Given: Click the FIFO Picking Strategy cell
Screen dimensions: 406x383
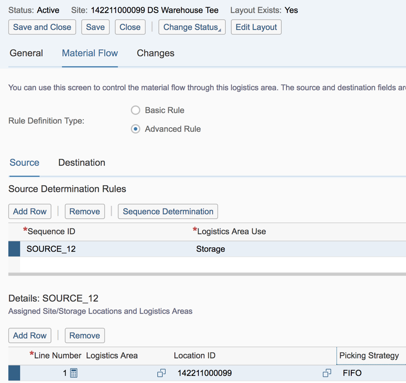Looking at the screenshot, I should tap(368, 373).
